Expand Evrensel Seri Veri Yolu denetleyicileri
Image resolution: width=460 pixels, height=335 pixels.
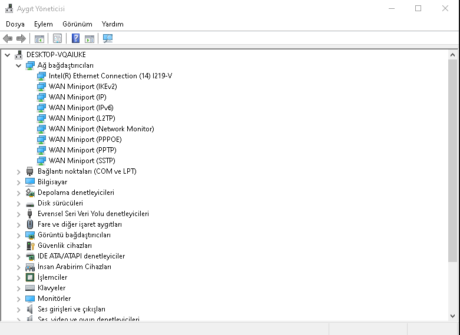pyautogui.click(x=18, y=214)
